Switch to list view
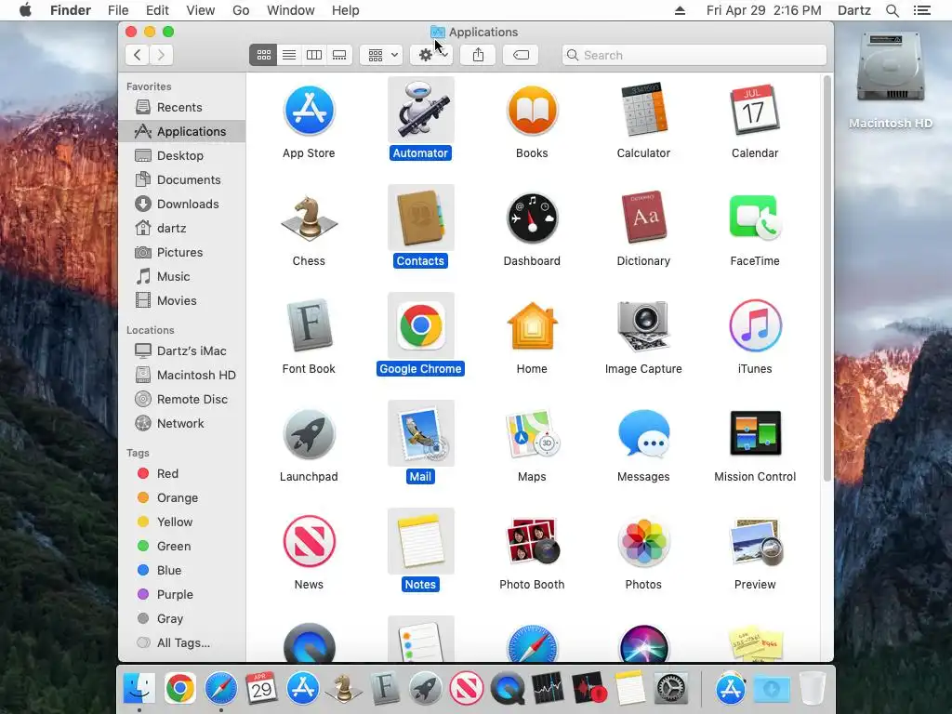Image resolution: width=952 pixels, height=714 pixels. pos(289,55)
